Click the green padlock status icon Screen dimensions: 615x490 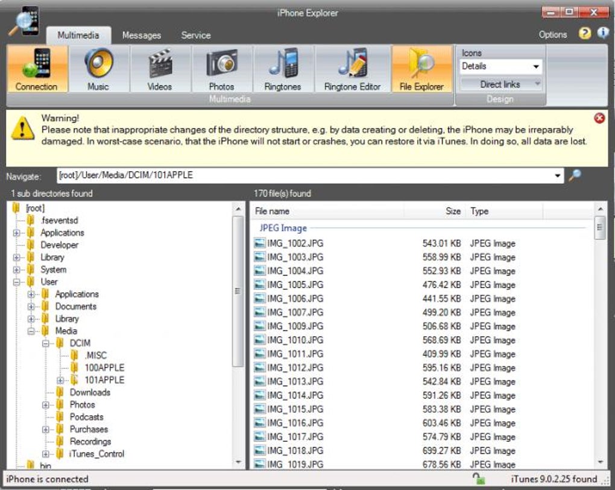click(x=479, y=479)
